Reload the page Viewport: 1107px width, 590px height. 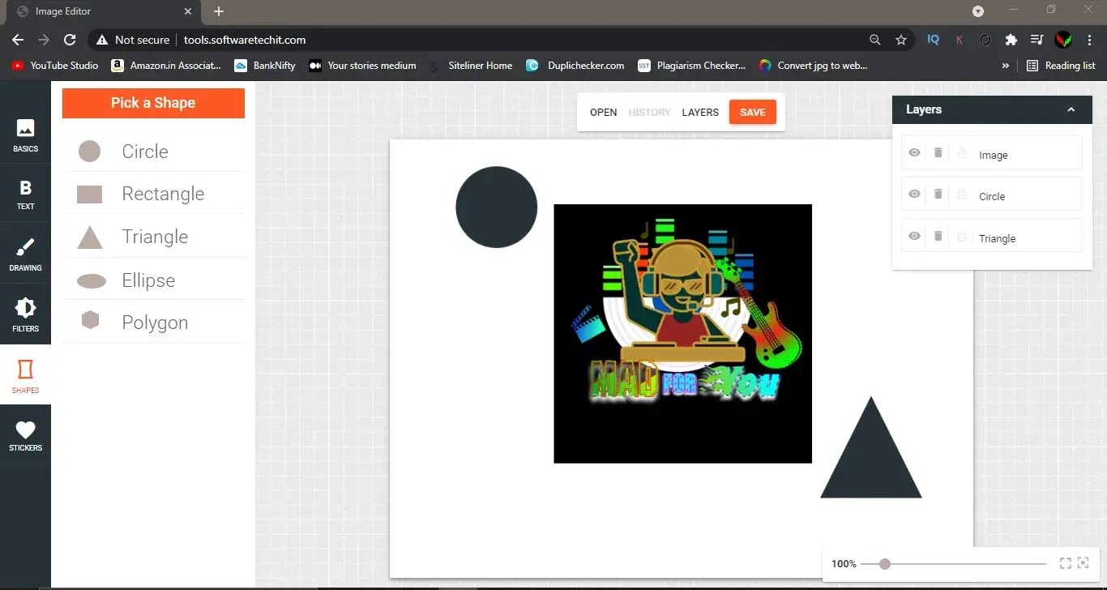click(70, 40)
